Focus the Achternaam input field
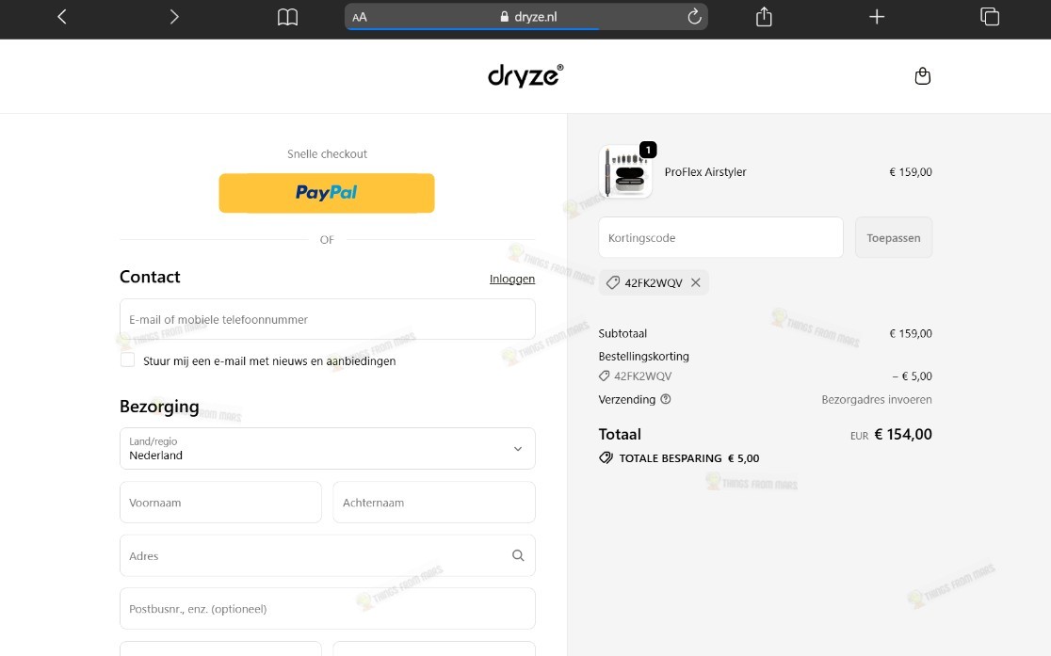The height and width of the screenshot is (656, 1051). (433, 502)
